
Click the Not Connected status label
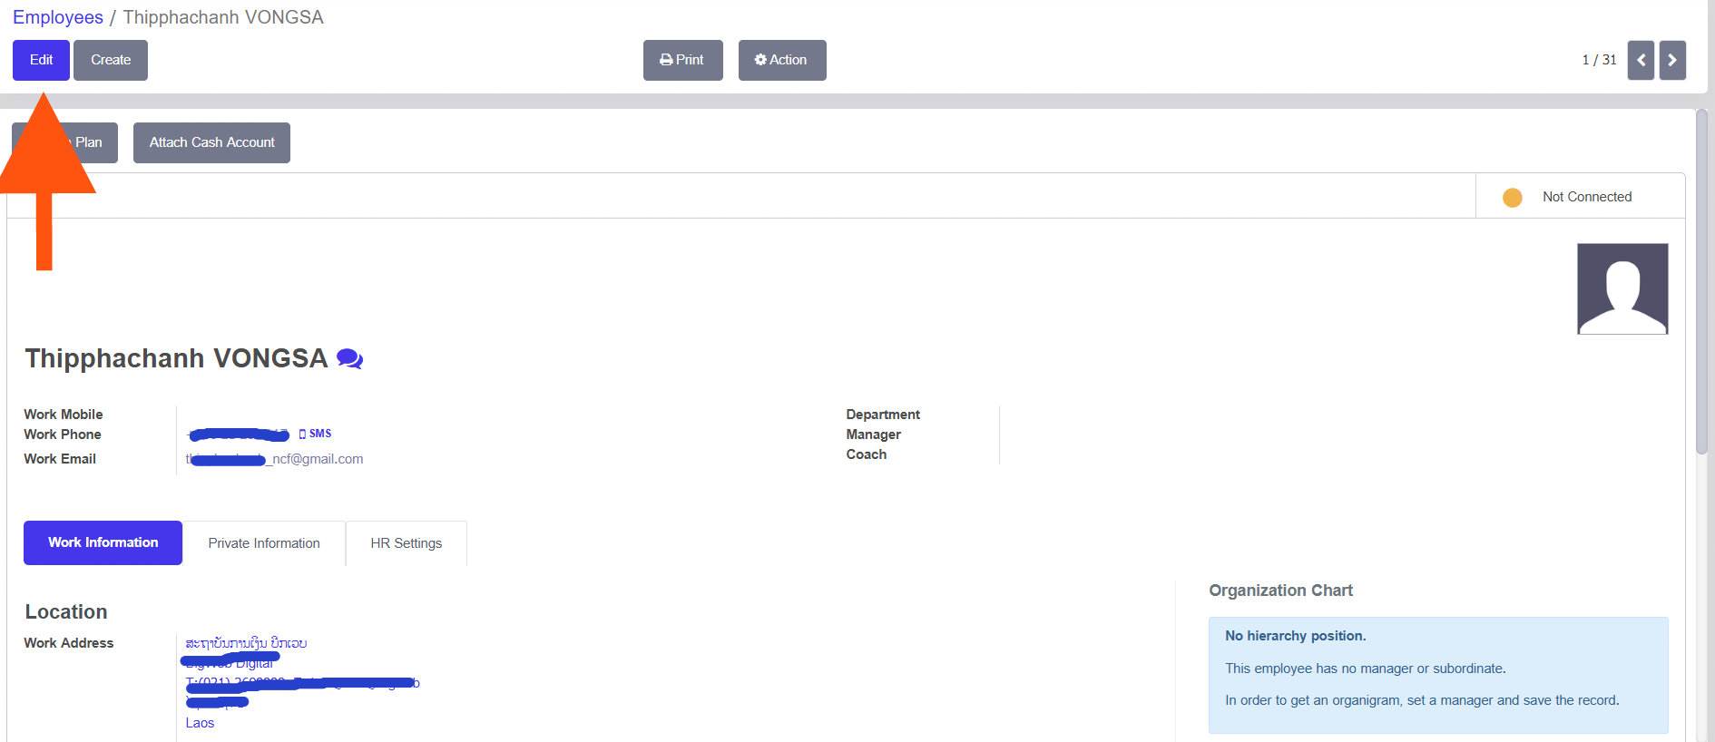click(1586, 197)
